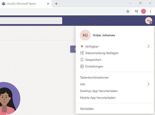Click into the Teams search field
This screenshot has width=155, height=115.
pyautogui.click(x=31, y=21)
